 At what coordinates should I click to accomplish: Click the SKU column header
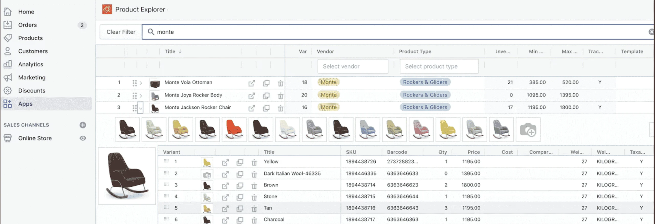(x=351, y=152)
